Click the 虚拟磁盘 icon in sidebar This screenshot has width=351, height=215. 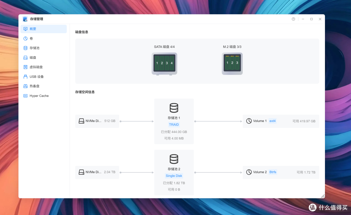click(x=26, y=67)
